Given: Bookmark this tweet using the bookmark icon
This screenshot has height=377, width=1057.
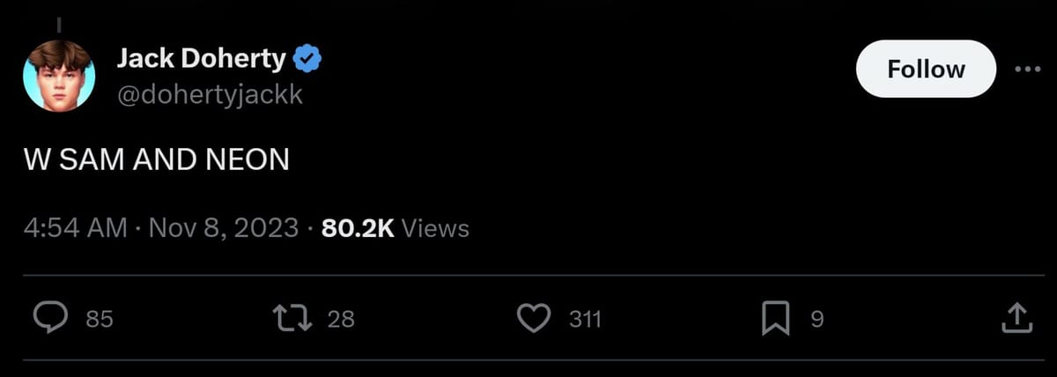Looking at the screenshot, I should coord(775,319).
